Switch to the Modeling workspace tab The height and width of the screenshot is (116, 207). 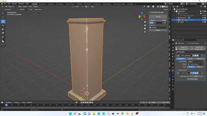tap(42, 4)
